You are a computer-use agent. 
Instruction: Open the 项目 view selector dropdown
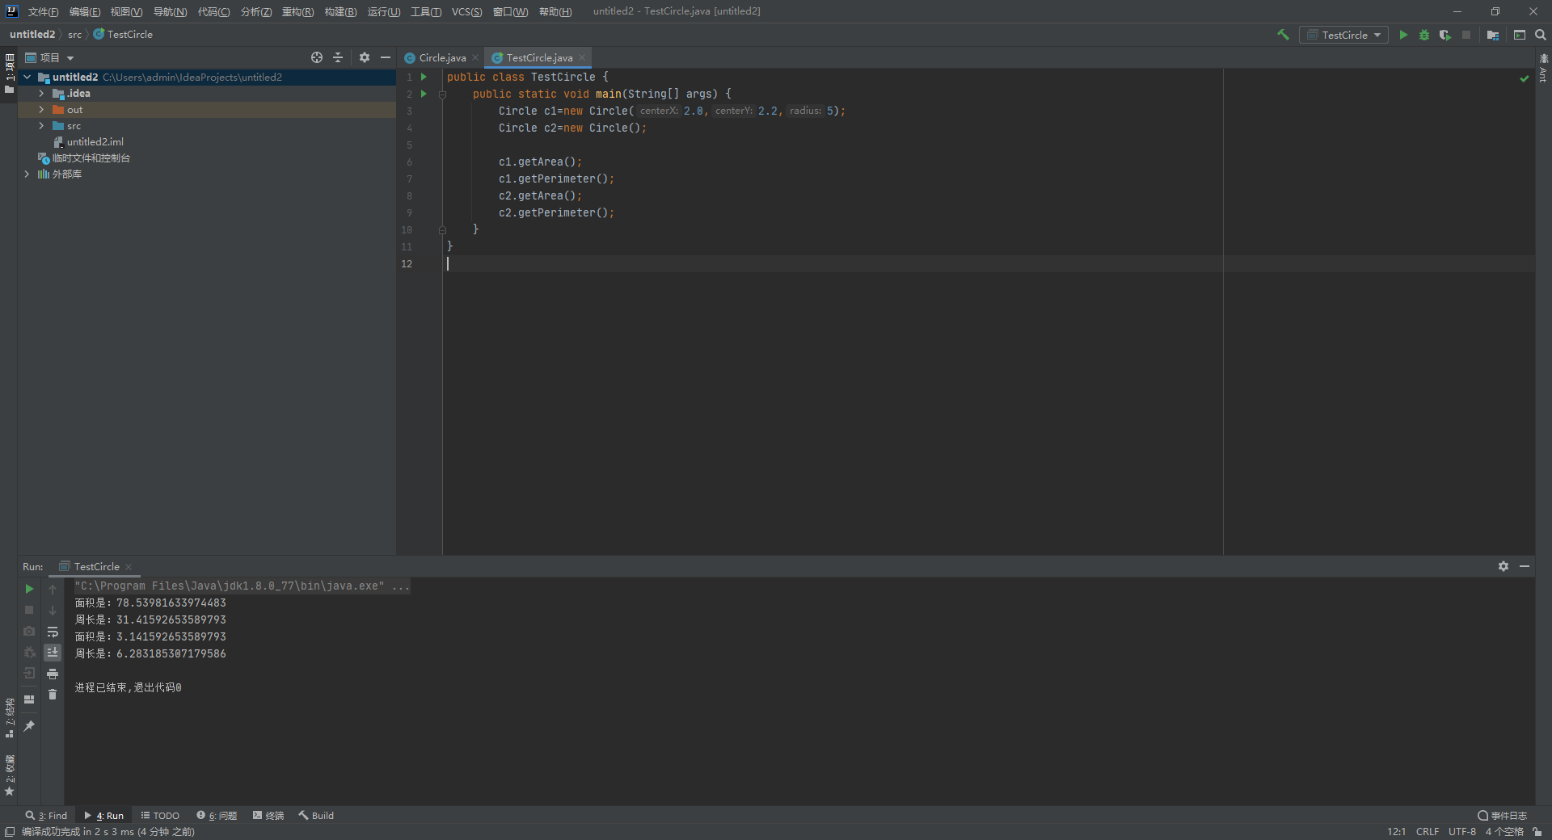pyautogui.click(x=50, y=57)
